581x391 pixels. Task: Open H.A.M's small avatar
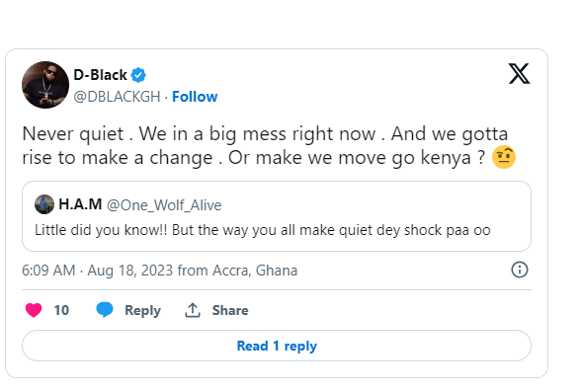tap(44, 204)
